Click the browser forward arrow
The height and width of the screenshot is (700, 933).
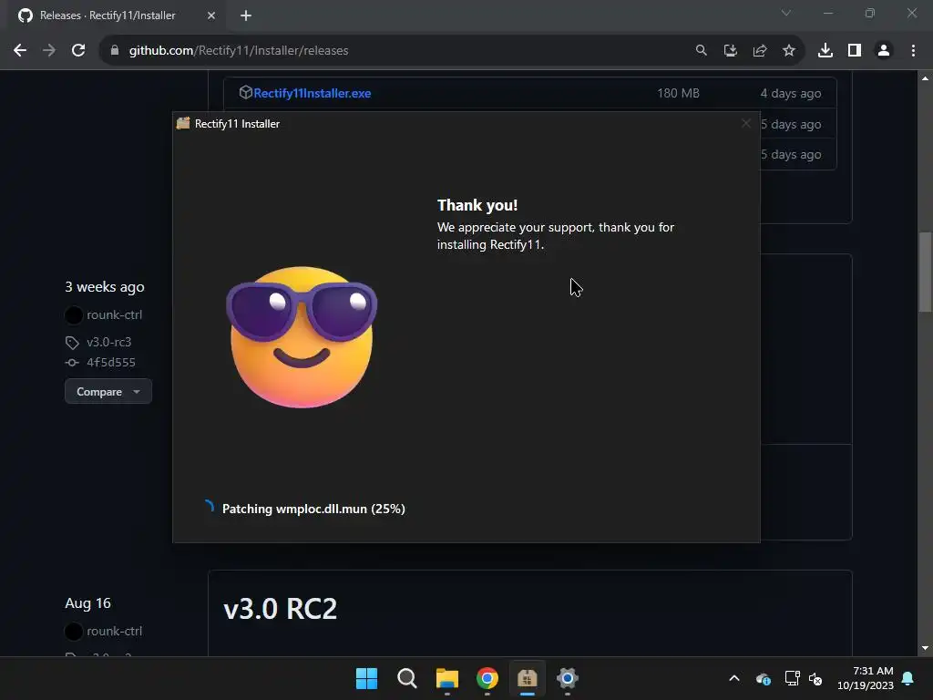pyautogui.click(x=49, y=51)
